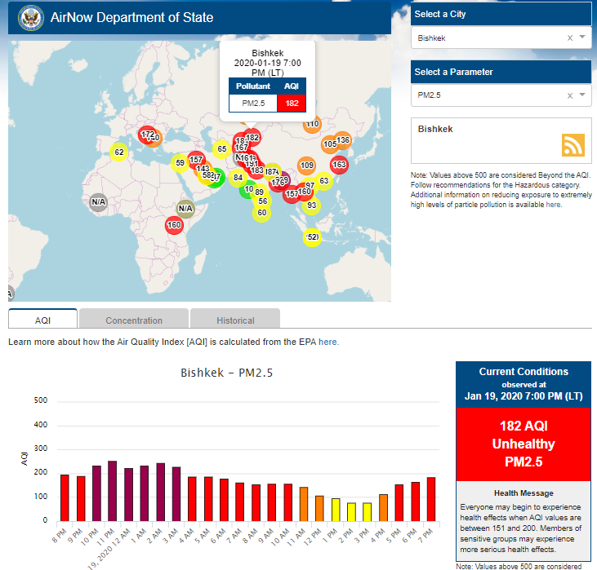
Task: Click the red 182 AQI Unhealthy box
Action: pos(523,444)
